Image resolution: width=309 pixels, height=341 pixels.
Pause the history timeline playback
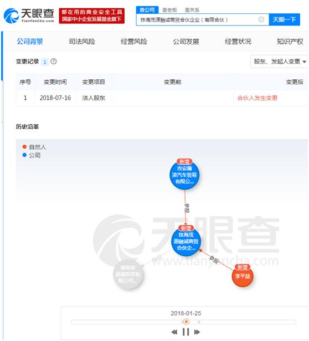pyautogui.click(x=186, y=332)
